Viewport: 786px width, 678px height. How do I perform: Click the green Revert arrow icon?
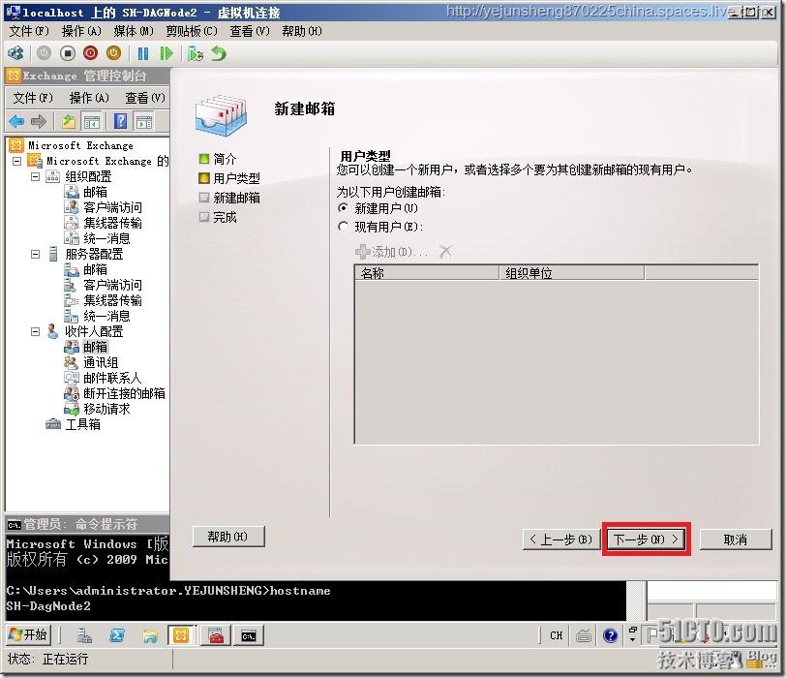[219, 53]
